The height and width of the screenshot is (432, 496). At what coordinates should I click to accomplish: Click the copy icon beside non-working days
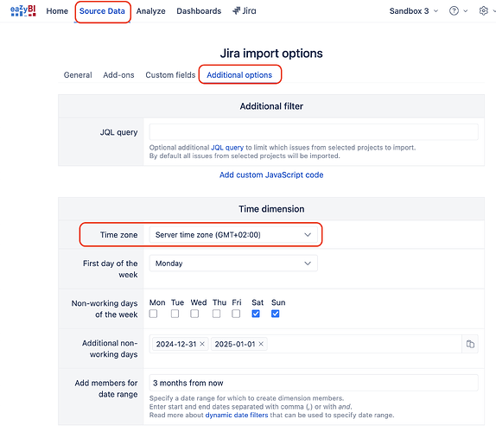[470, 344]
